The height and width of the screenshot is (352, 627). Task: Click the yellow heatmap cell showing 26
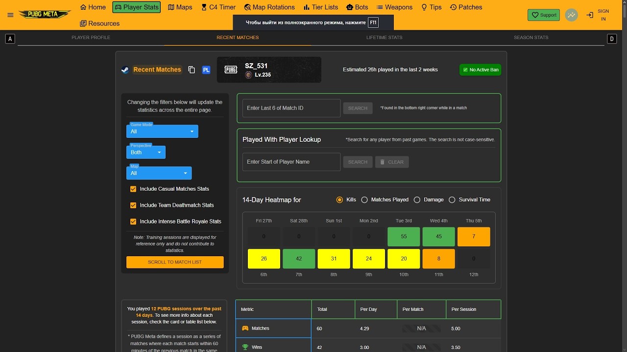click(x=264, y=259)
